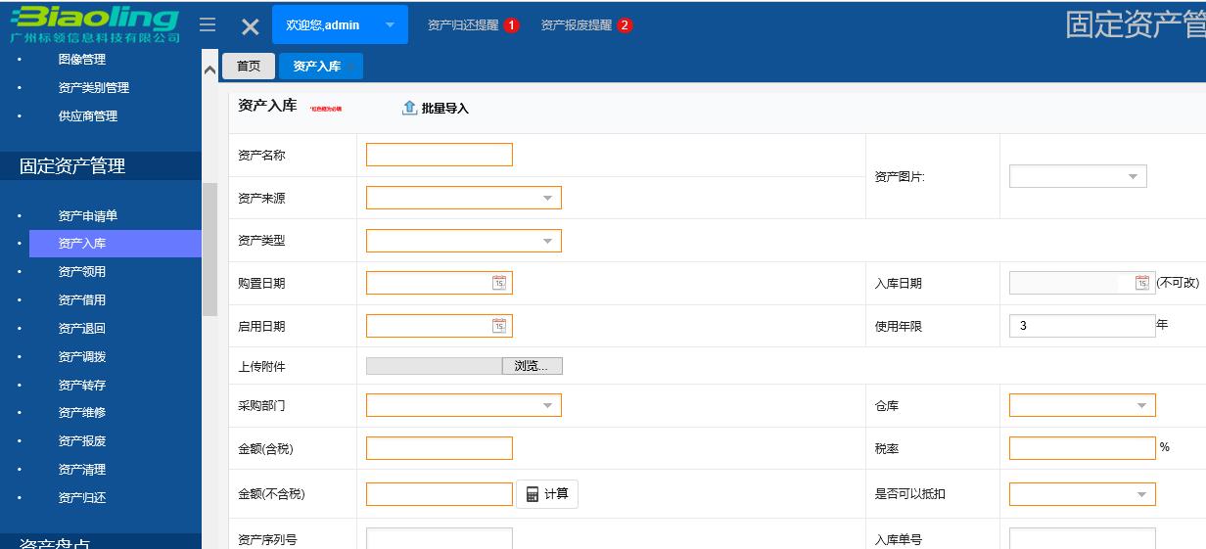The image size is (1206, 549).
Task: Select 资产领用 in the sidebar
Action: pos(82,272)
